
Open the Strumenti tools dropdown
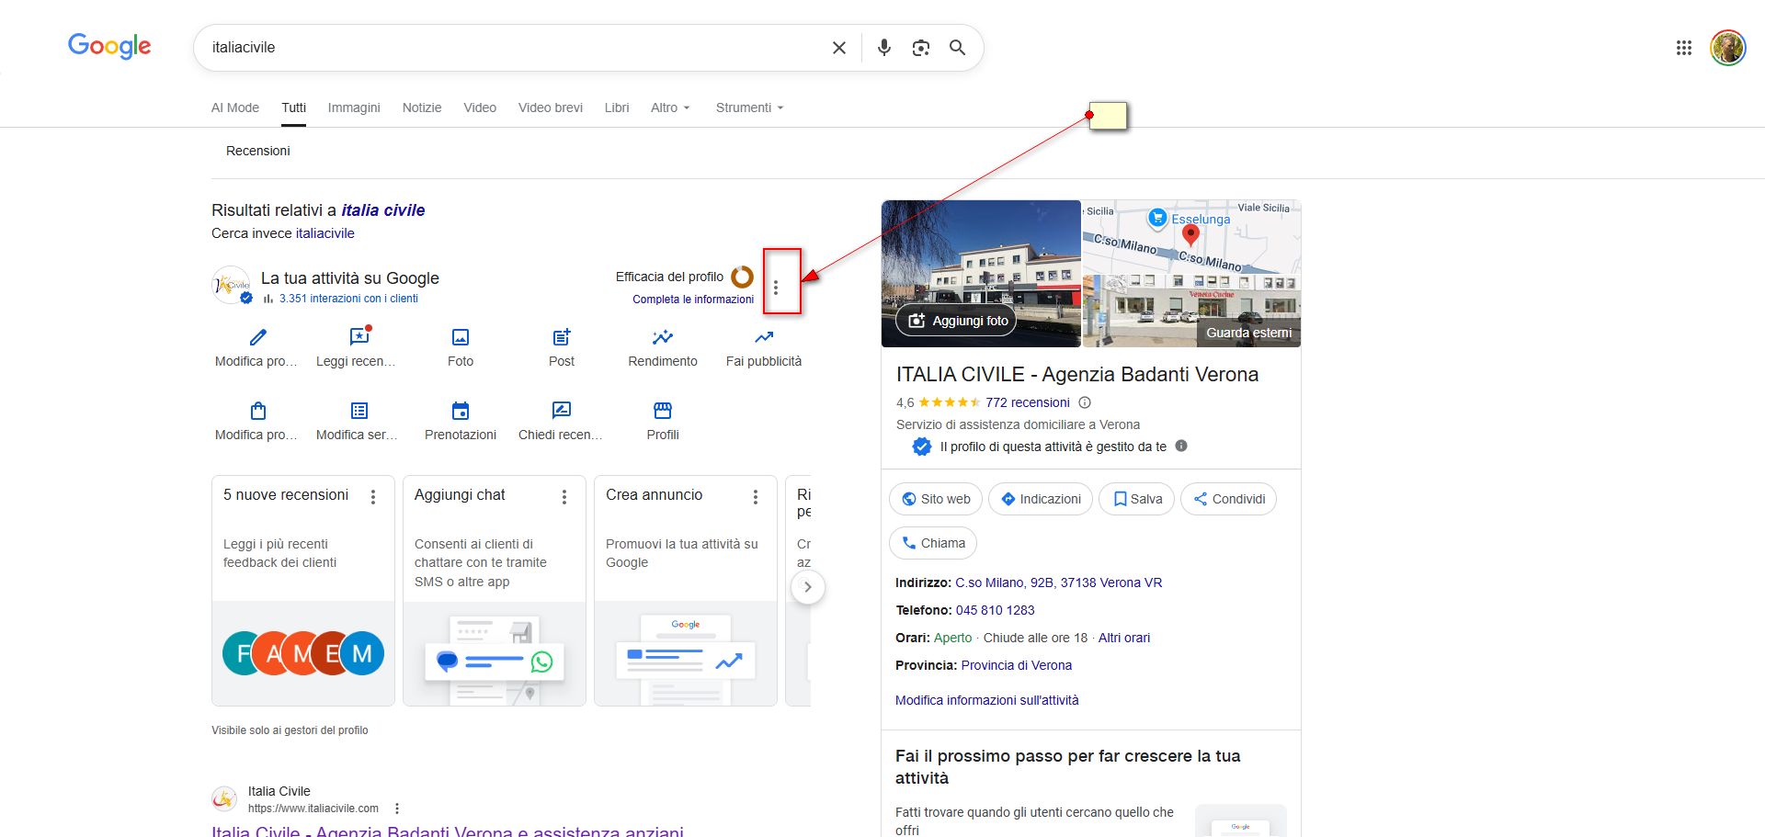tap(749, 107)
